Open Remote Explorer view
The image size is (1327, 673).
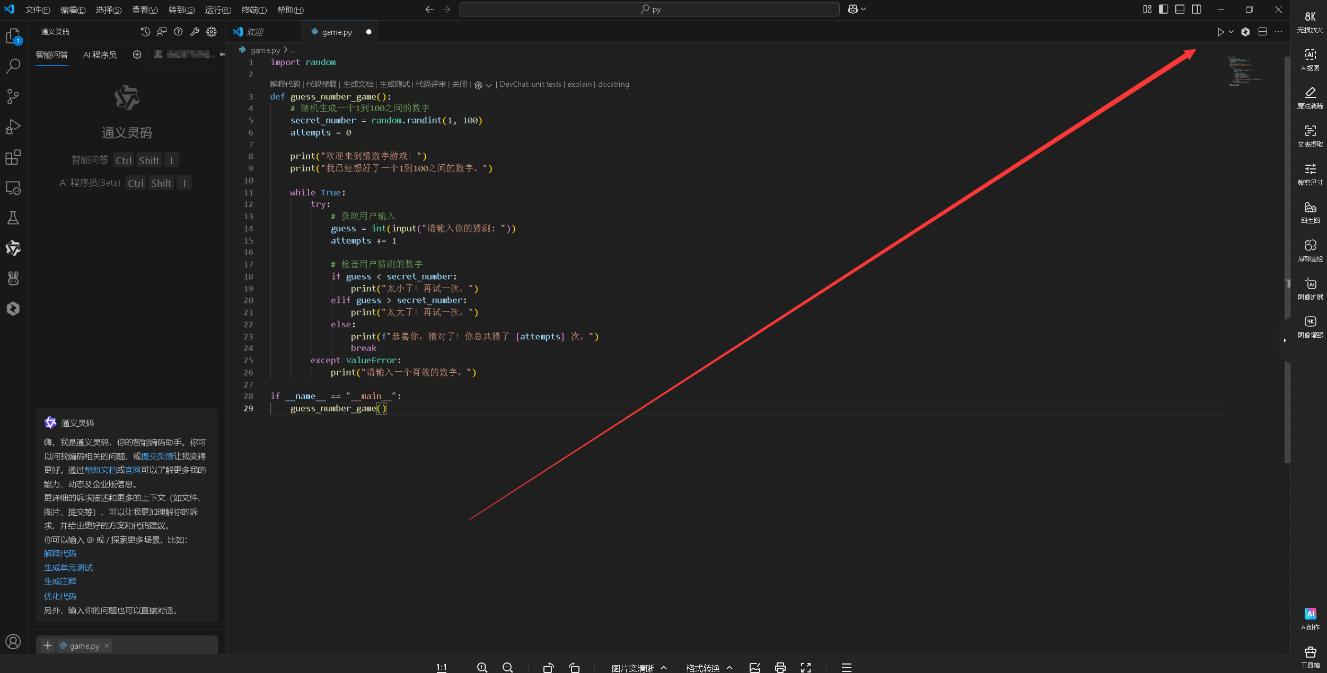[x=13, y=188]
